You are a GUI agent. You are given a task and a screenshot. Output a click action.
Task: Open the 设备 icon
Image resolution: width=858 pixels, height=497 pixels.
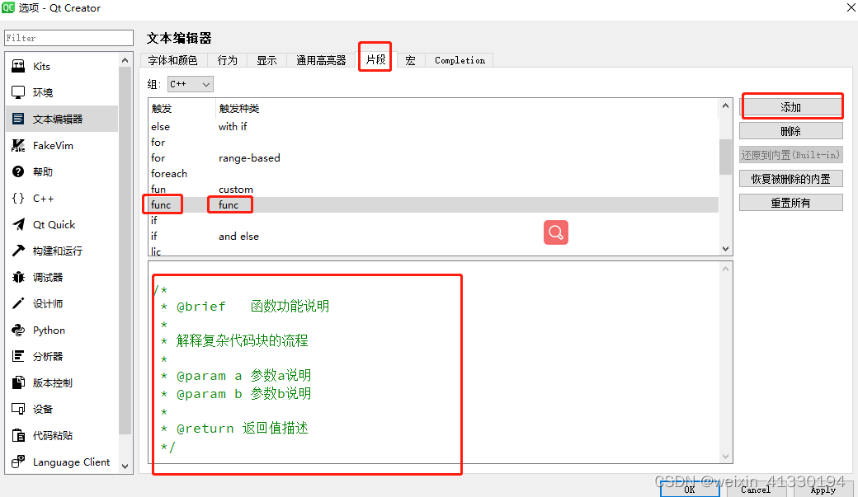pyautogui.click(x=18, y=409)
